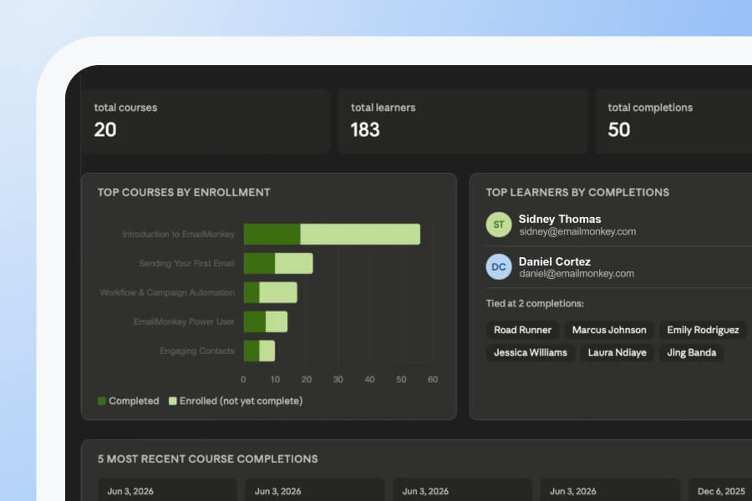Select the Emily Rodriguez learner chip
Viewport: 752px width, 501px height.
coord(703,330)
